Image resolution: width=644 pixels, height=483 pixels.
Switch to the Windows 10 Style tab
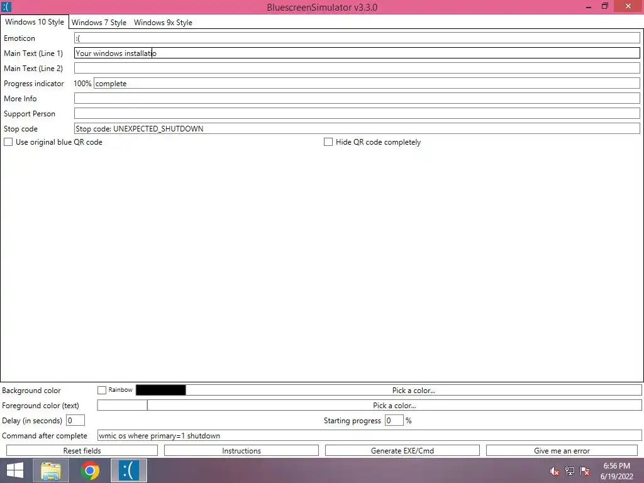(35, 22)
